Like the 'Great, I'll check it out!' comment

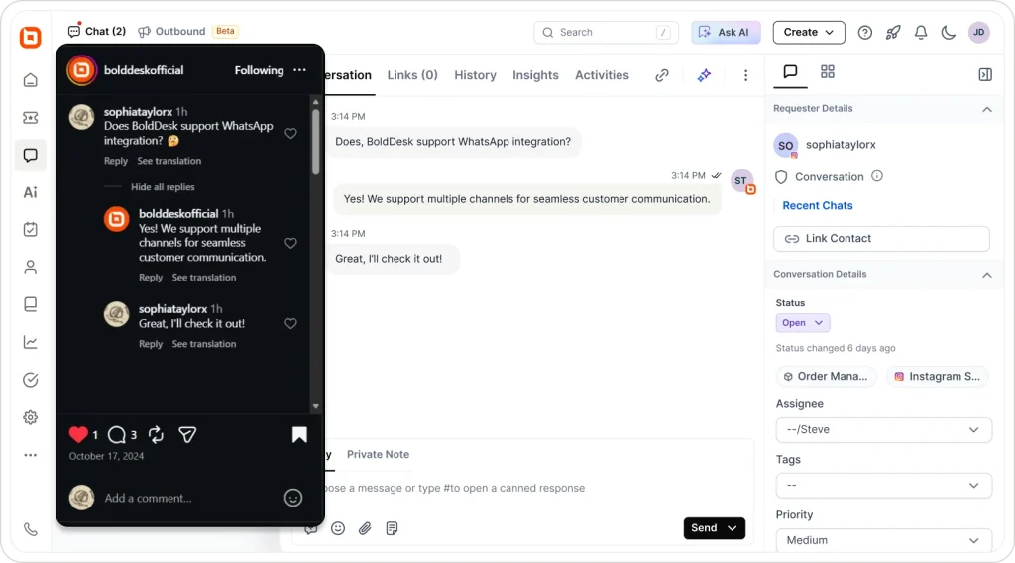tap(290, 323)
